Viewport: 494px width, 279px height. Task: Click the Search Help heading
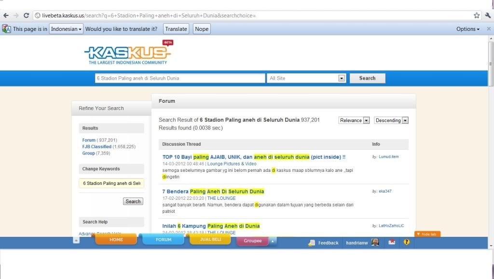tap(95, 222)
